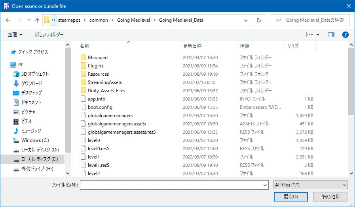Viewport: 355px width, 207px height.
Task: Navigate up one folder level arrow
Action: click(x=37, y=20)
